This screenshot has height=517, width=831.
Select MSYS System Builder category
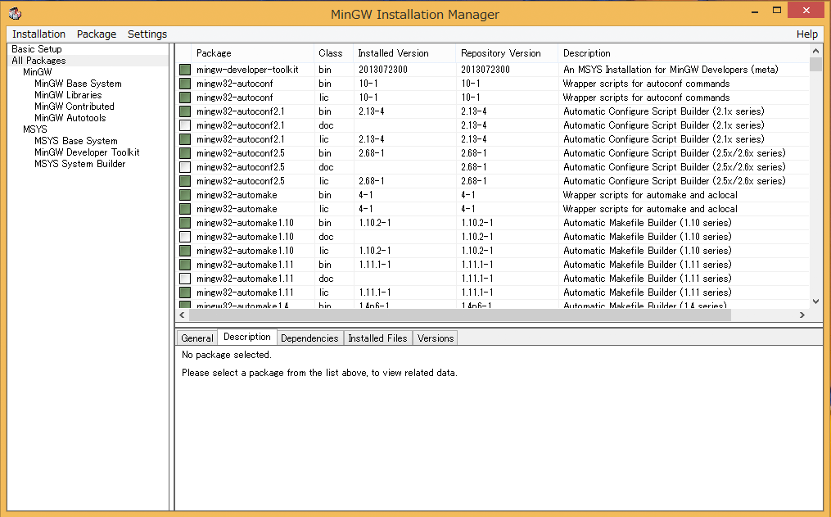(80, 164)
